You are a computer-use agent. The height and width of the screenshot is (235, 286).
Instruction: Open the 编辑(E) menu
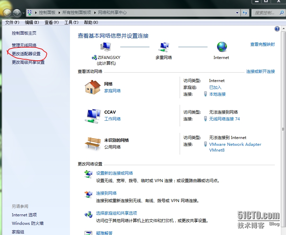coord(32,22)
